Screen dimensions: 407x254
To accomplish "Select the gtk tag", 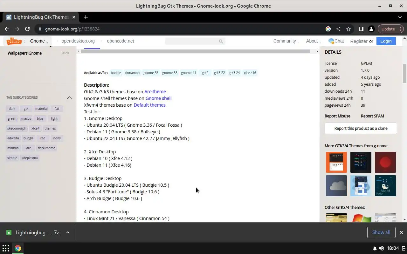I will tap(26, 109).
